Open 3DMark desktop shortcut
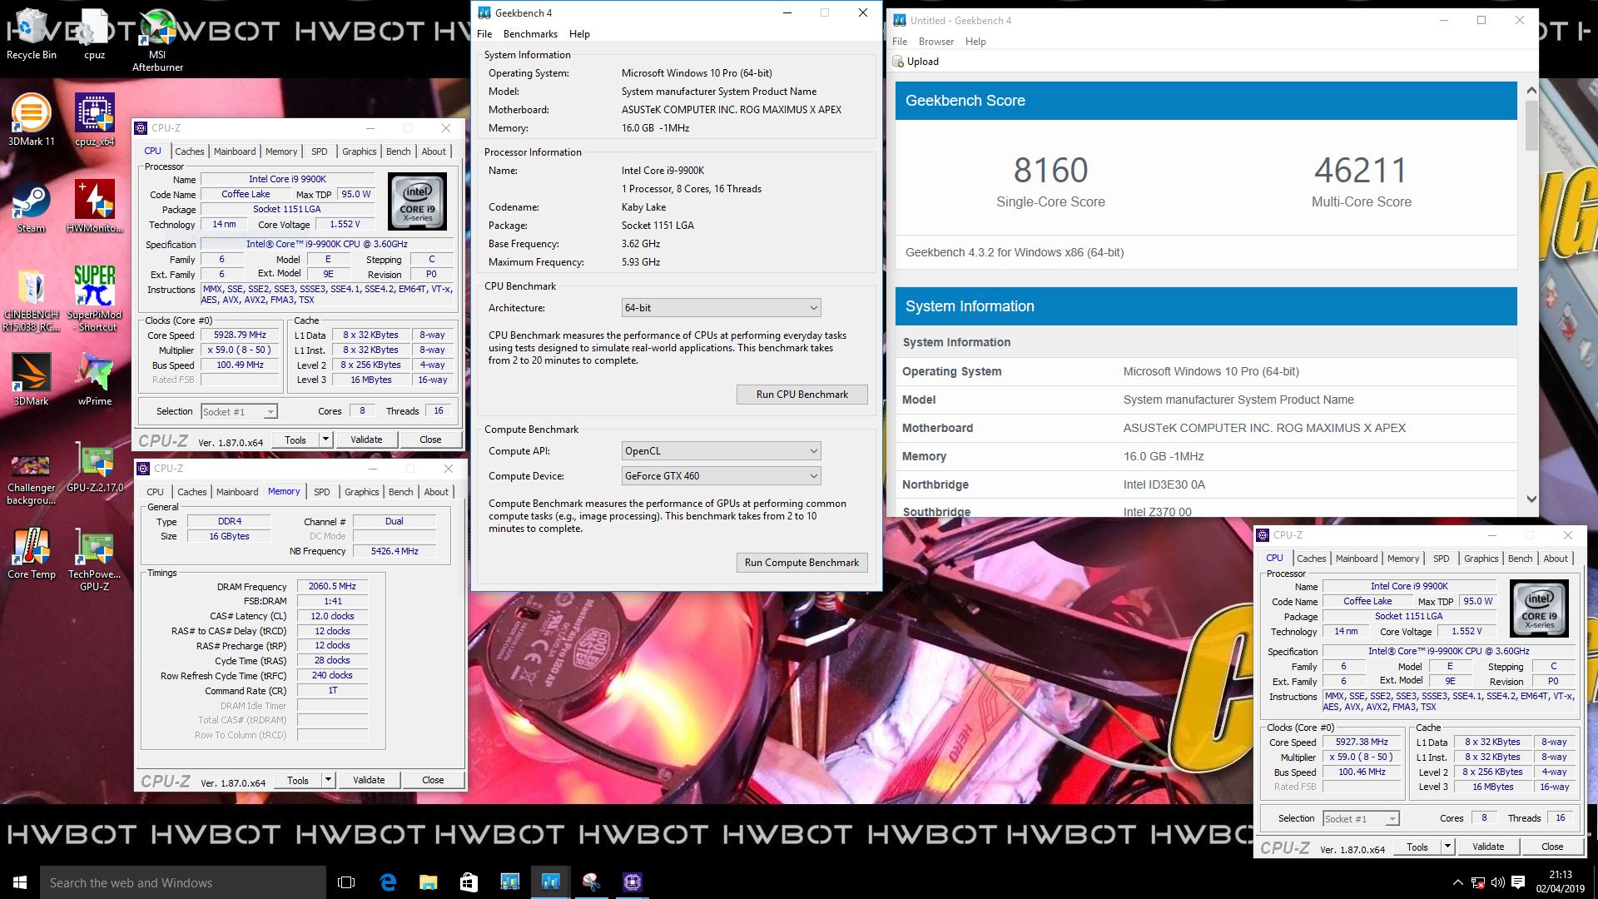The height and width of the screenshot is (899, 1598). click(31, 380)
